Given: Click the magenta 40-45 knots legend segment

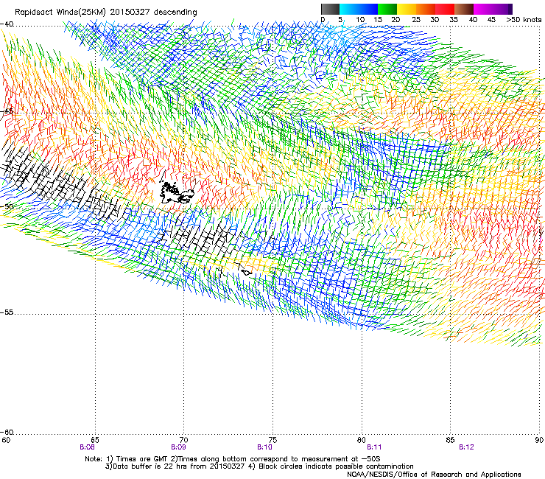Looking at the screenshot, I should (483, 9).
